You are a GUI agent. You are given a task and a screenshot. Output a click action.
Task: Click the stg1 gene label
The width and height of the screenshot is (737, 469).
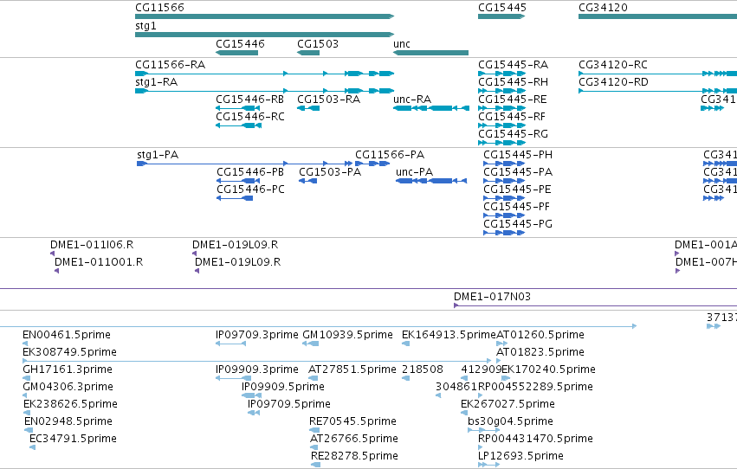[x=145, y=26]
